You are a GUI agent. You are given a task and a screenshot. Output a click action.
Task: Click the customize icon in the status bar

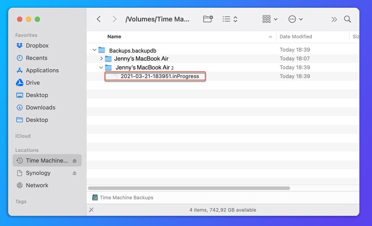click(91, 210)
